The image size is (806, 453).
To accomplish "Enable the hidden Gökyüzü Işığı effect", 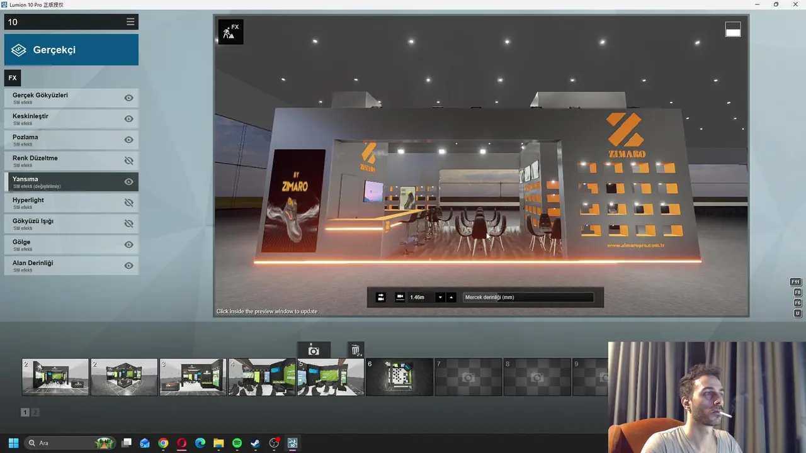I will coord(128,223).
